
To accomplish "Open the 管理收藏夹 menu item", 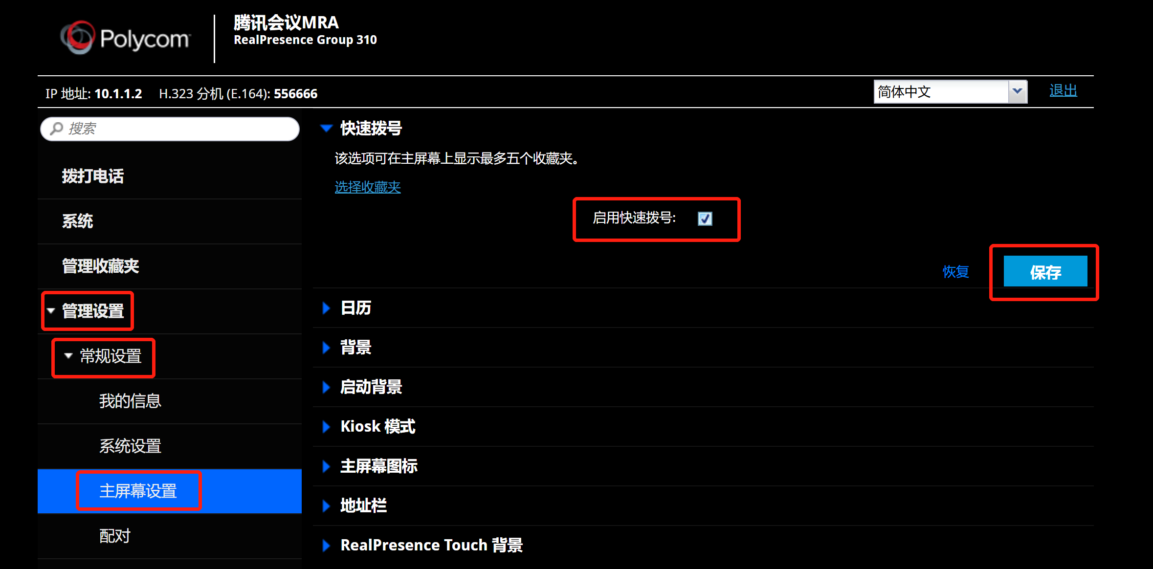I will [100, 266].
